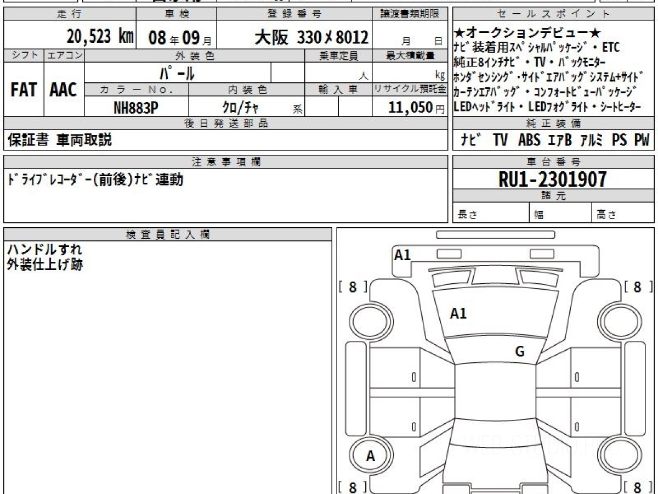Viewport: 658px width, 494px height.
Task: Click the 注意事項欄 header
Action: click(225, 161)
